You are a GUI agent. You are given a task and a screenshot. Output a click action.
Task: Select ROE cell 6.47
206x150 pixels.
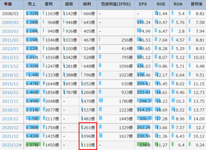(161, 31)
